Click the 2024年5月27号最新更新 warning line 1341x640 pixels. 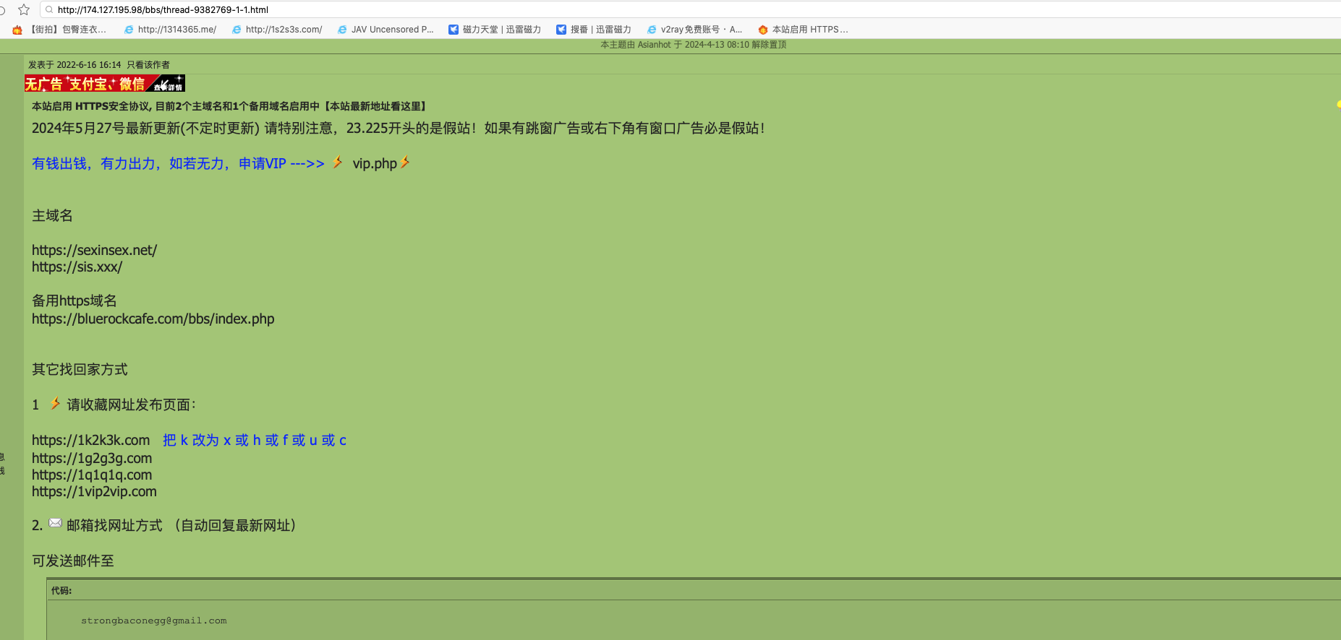click(398, 128)
